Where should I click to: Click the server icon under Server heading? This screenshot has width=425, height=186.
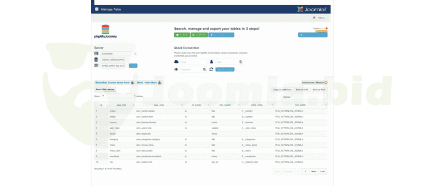pyautogui.click(x=96, y=53)
